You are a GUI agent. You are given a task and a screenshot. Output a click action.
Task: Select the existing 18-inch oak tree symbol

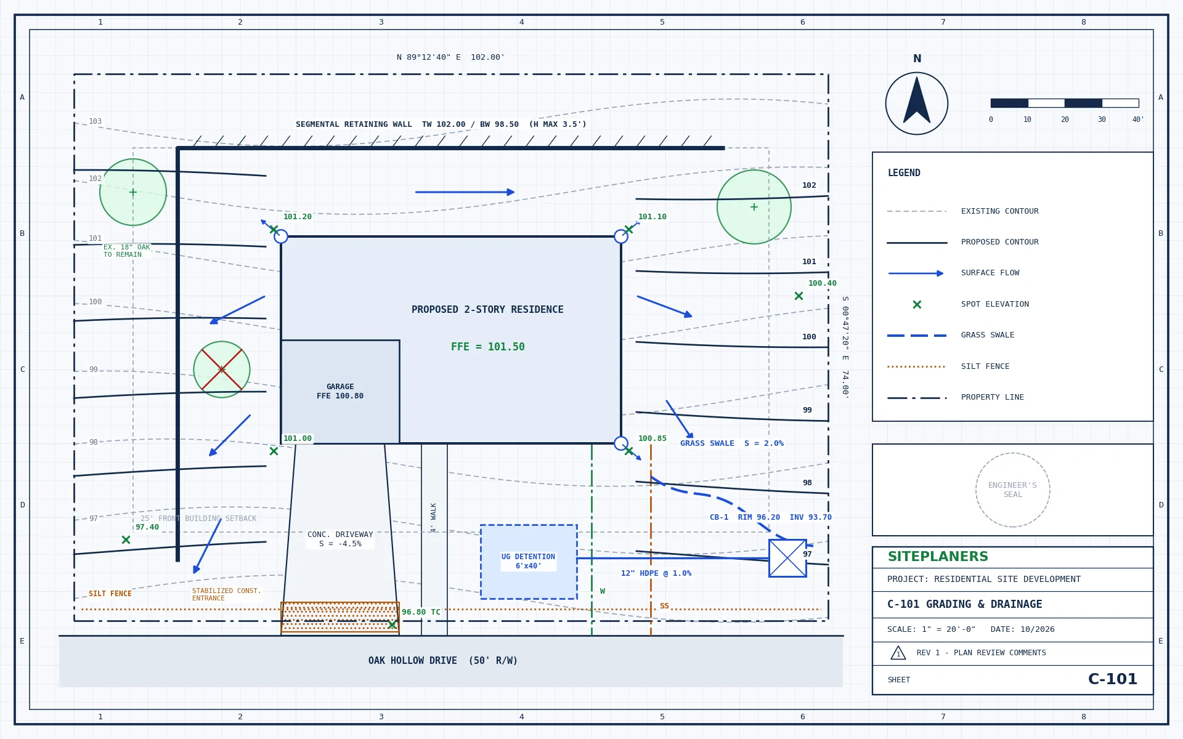tap(133, 192)
